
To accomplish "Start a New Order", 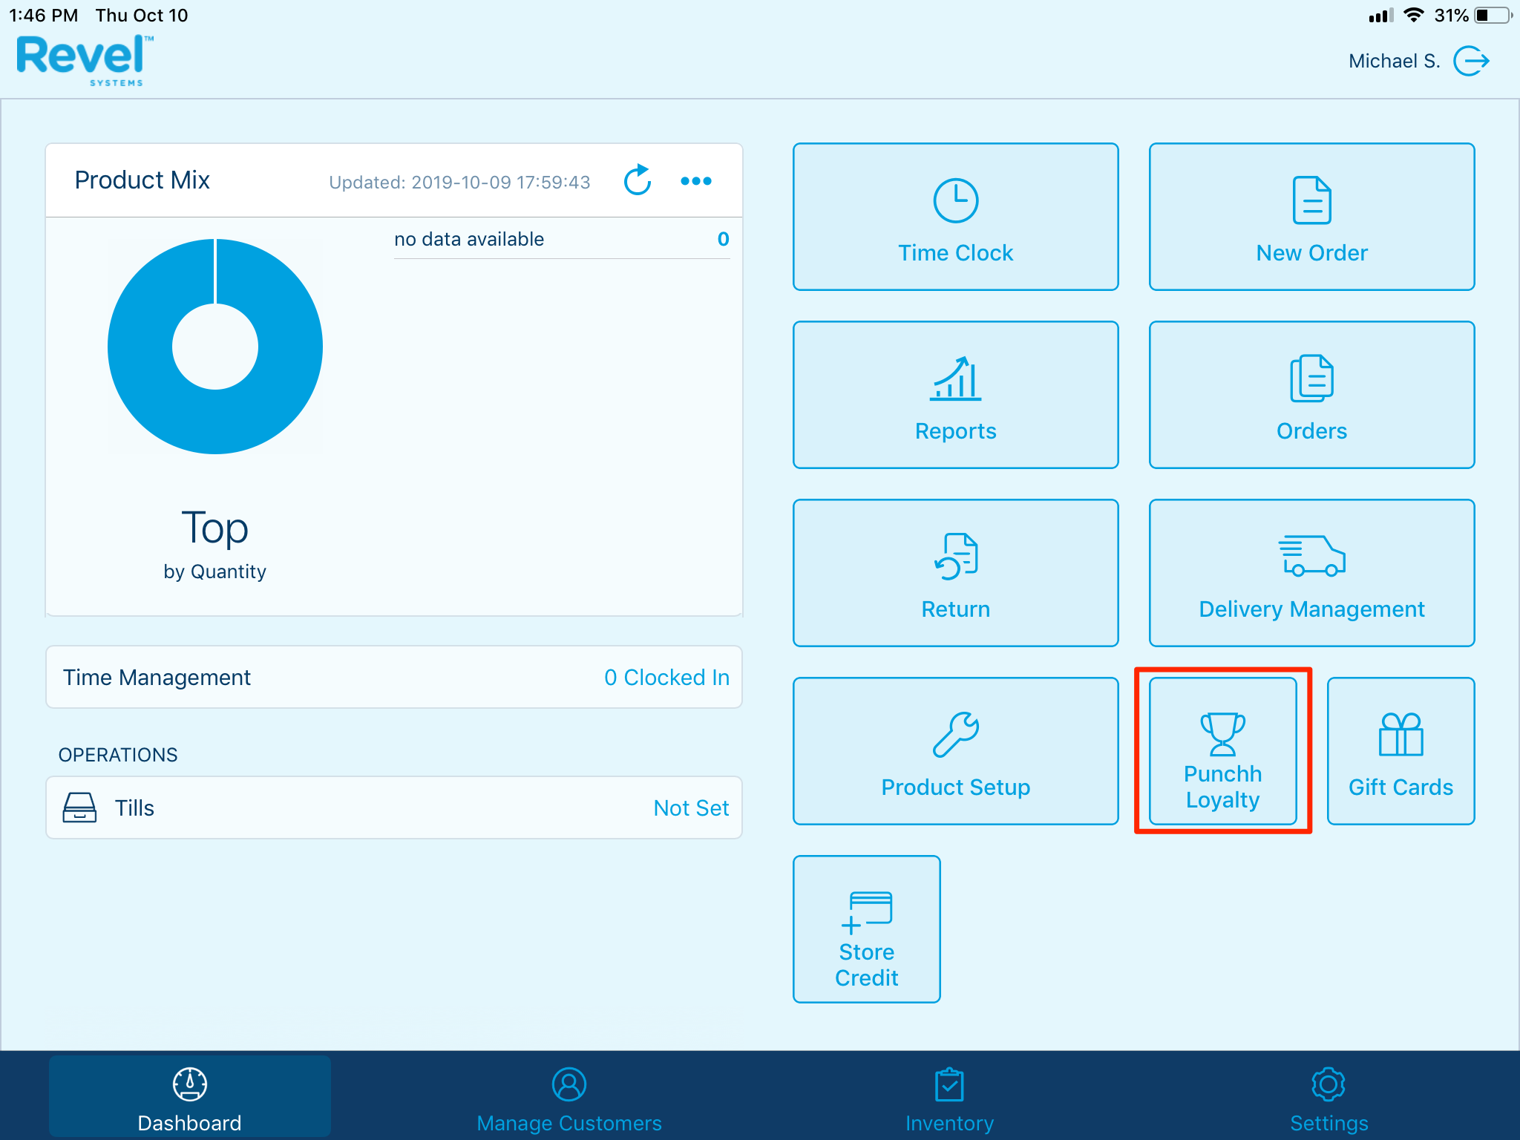I will [x=1311, y=217].
